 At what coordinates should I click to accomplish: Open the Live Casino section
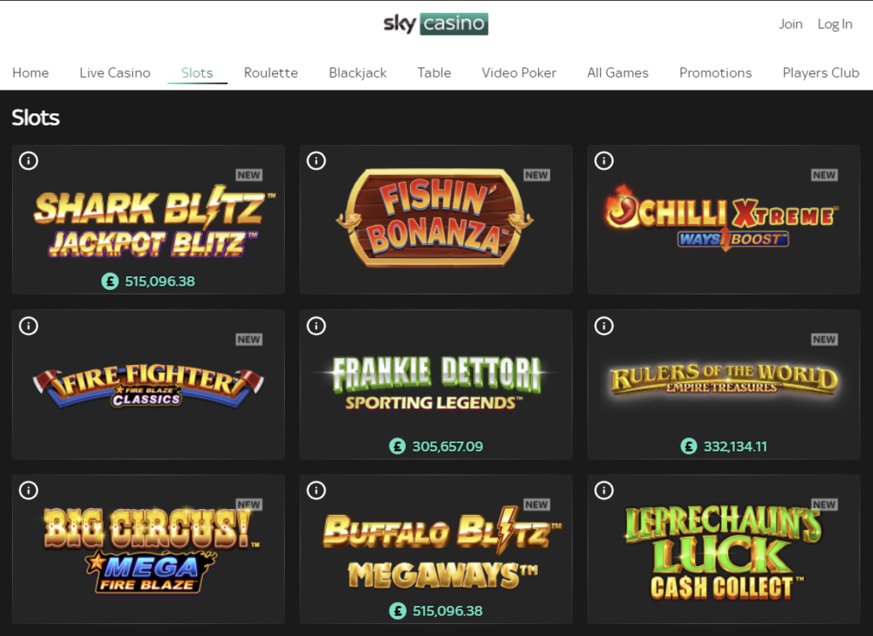coord(115,73)
